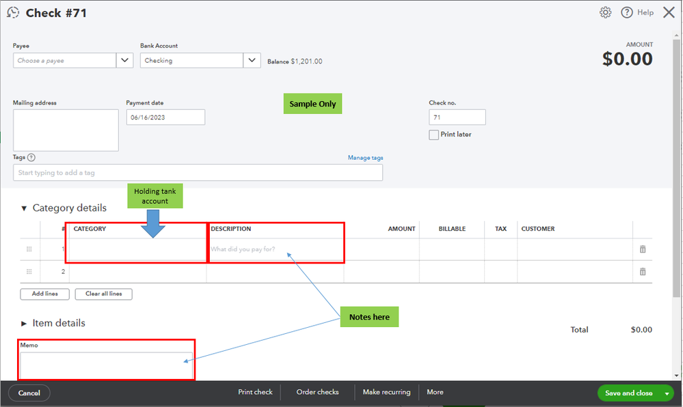The width and height of the screenshot is (683, 407).
Task: Click the Help question mark icon
Action: pos(627,12)
